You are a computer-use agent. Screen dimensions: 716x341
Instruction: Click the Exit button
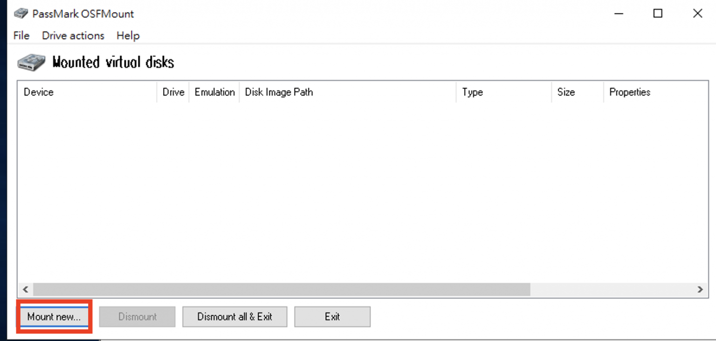click(332, 317)
